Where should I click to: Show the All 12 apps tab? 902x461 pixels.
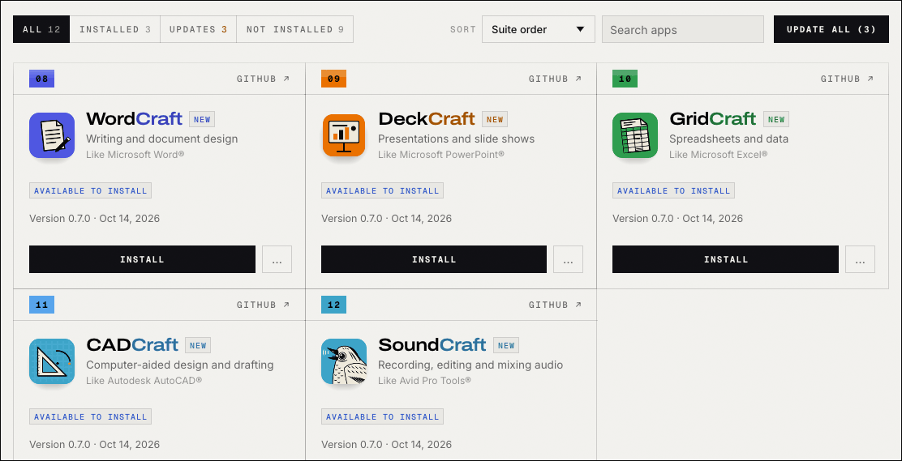[41, 29]
